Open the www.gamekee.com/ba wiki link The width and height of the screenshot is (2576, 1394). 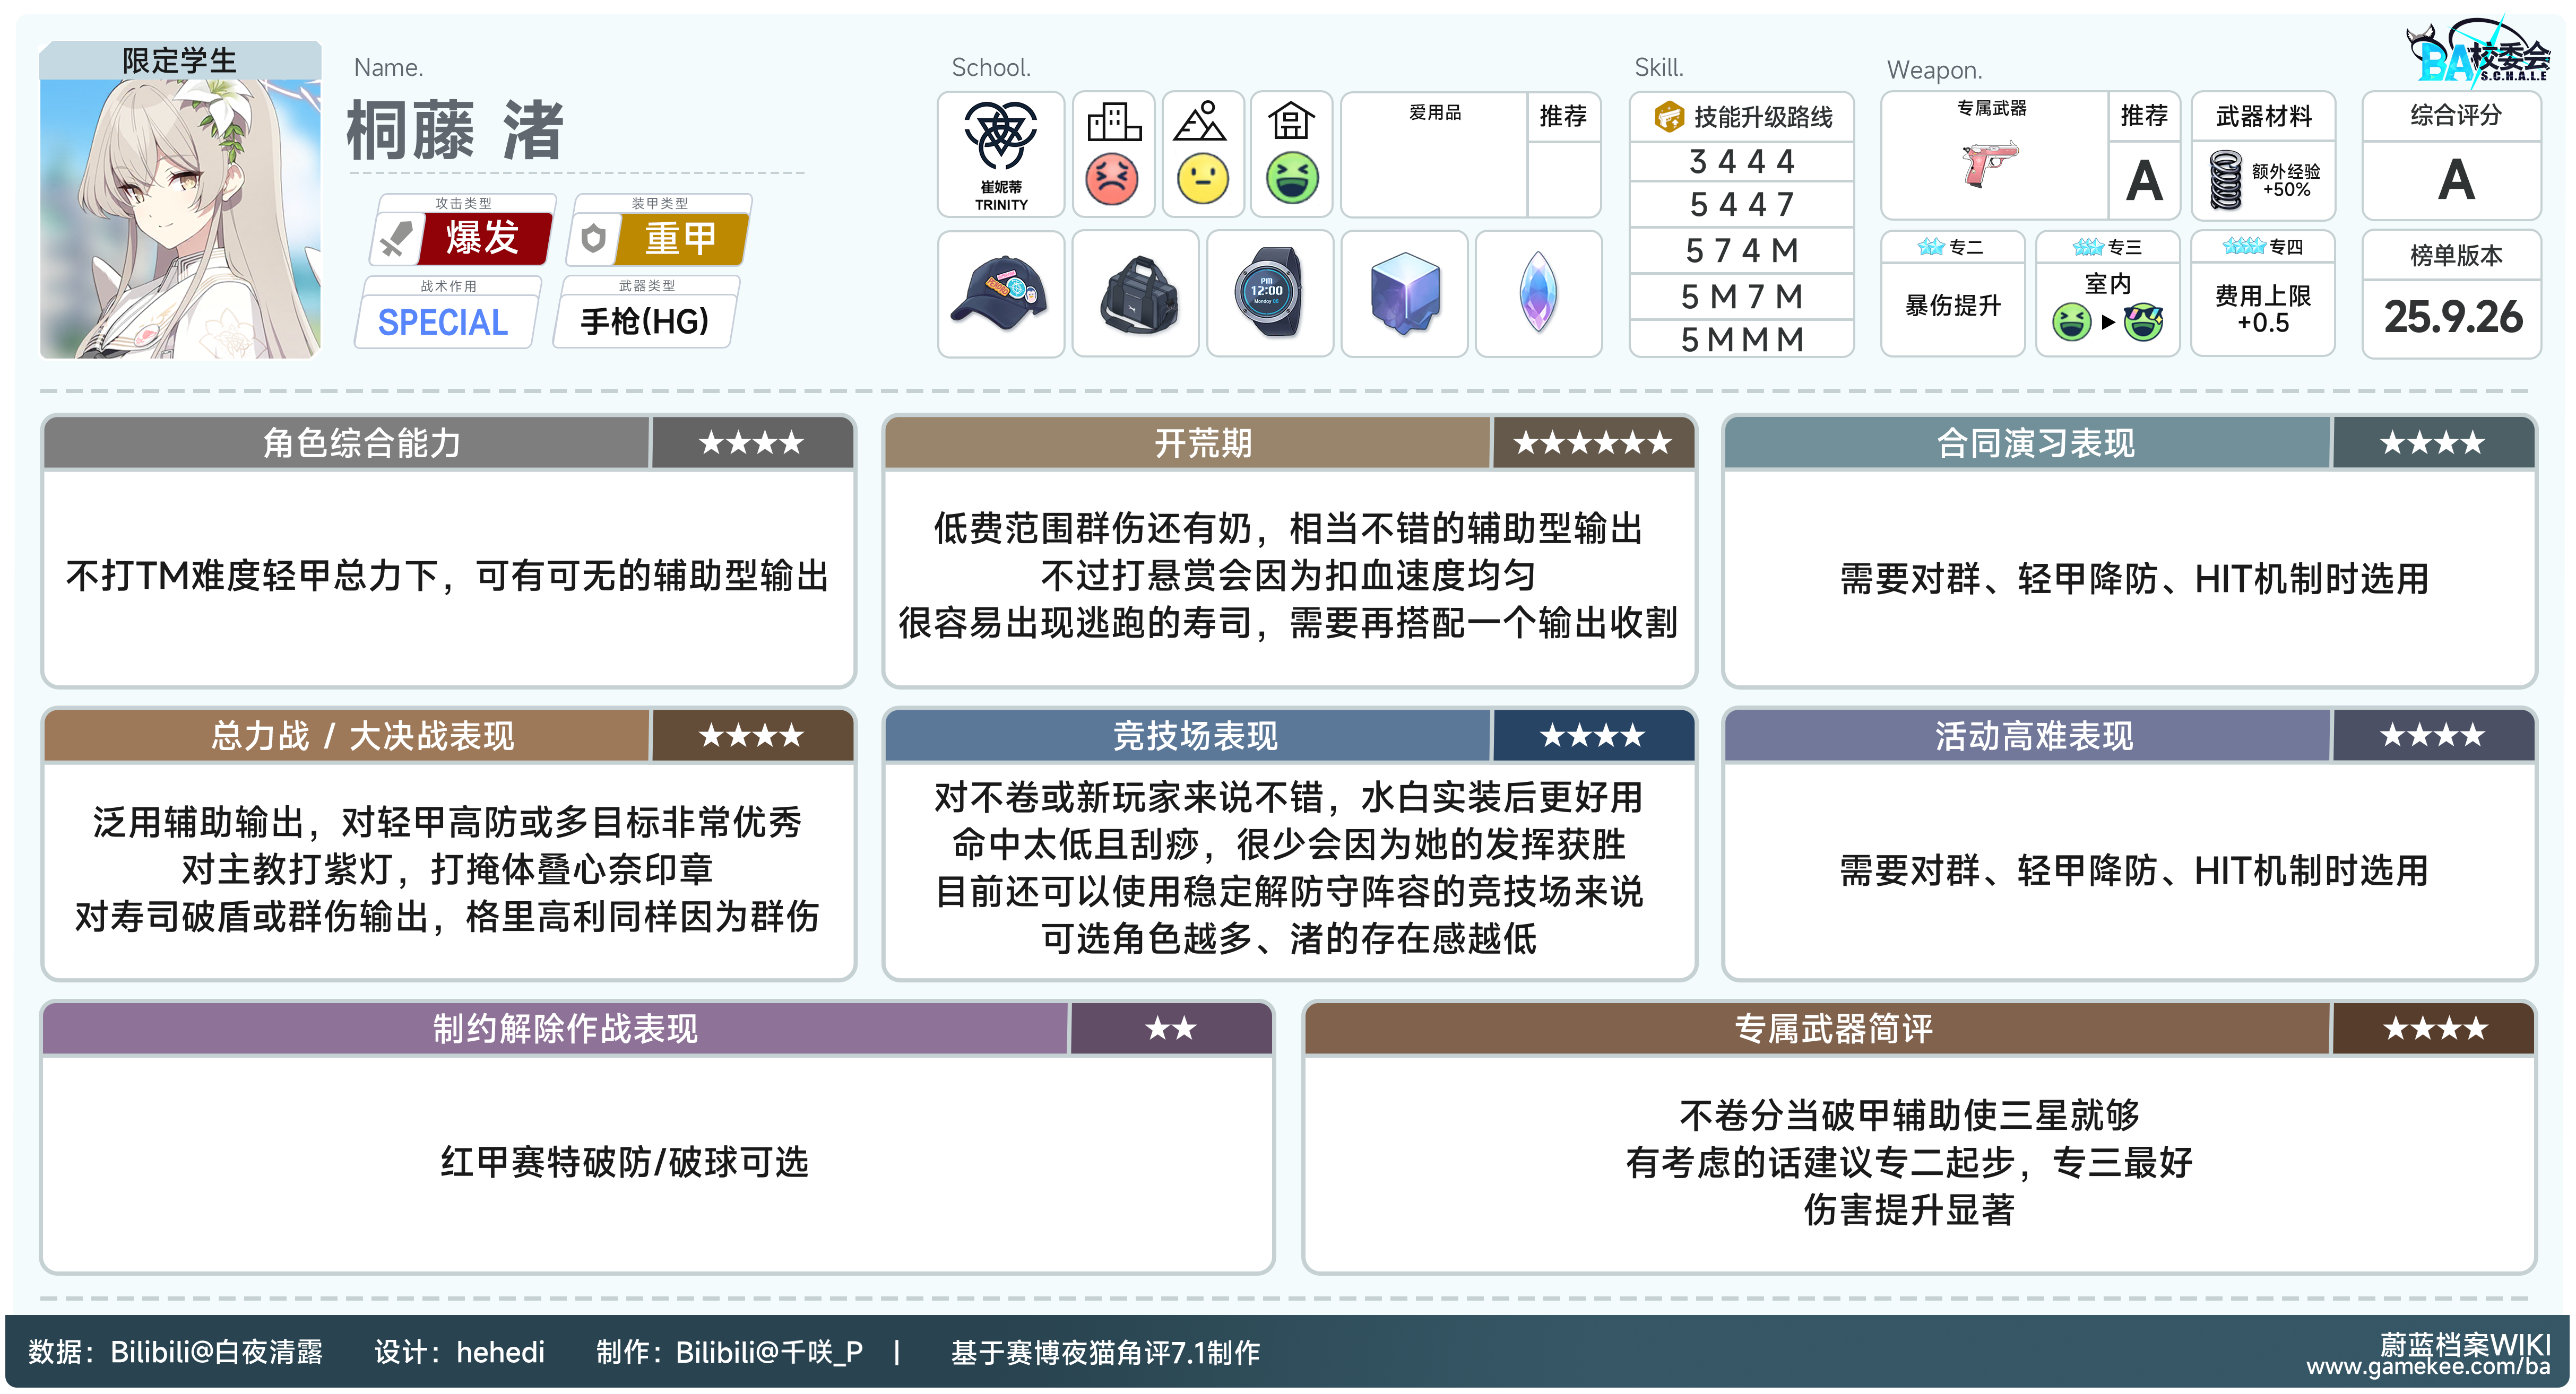click(2428, 1367)
